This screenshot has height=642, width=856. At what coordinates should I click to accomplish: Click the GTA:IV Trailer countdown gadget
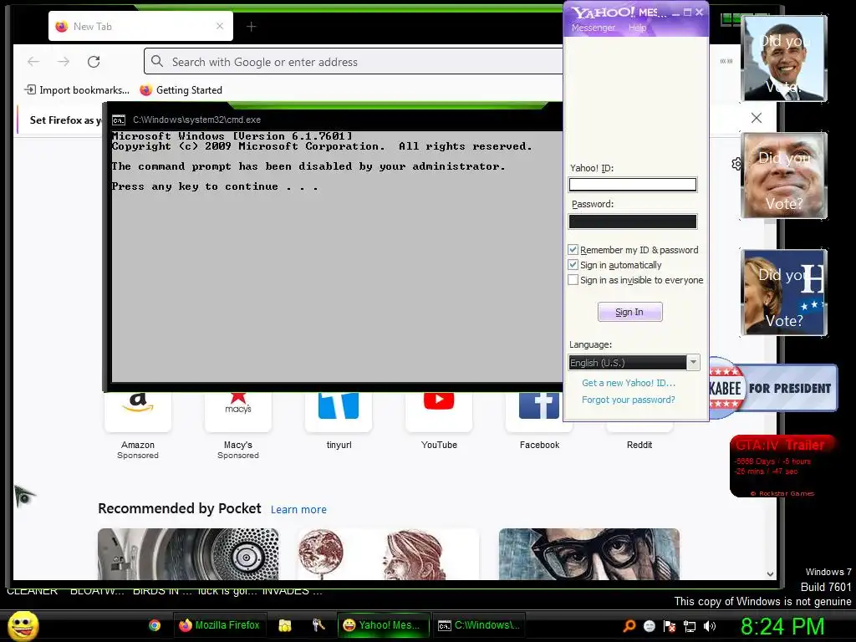pyautogui.click(x=782, y=466)
